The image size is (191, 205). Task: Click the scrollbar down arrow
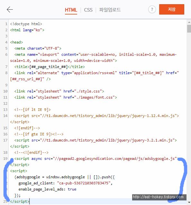click(x=189, y=202)
